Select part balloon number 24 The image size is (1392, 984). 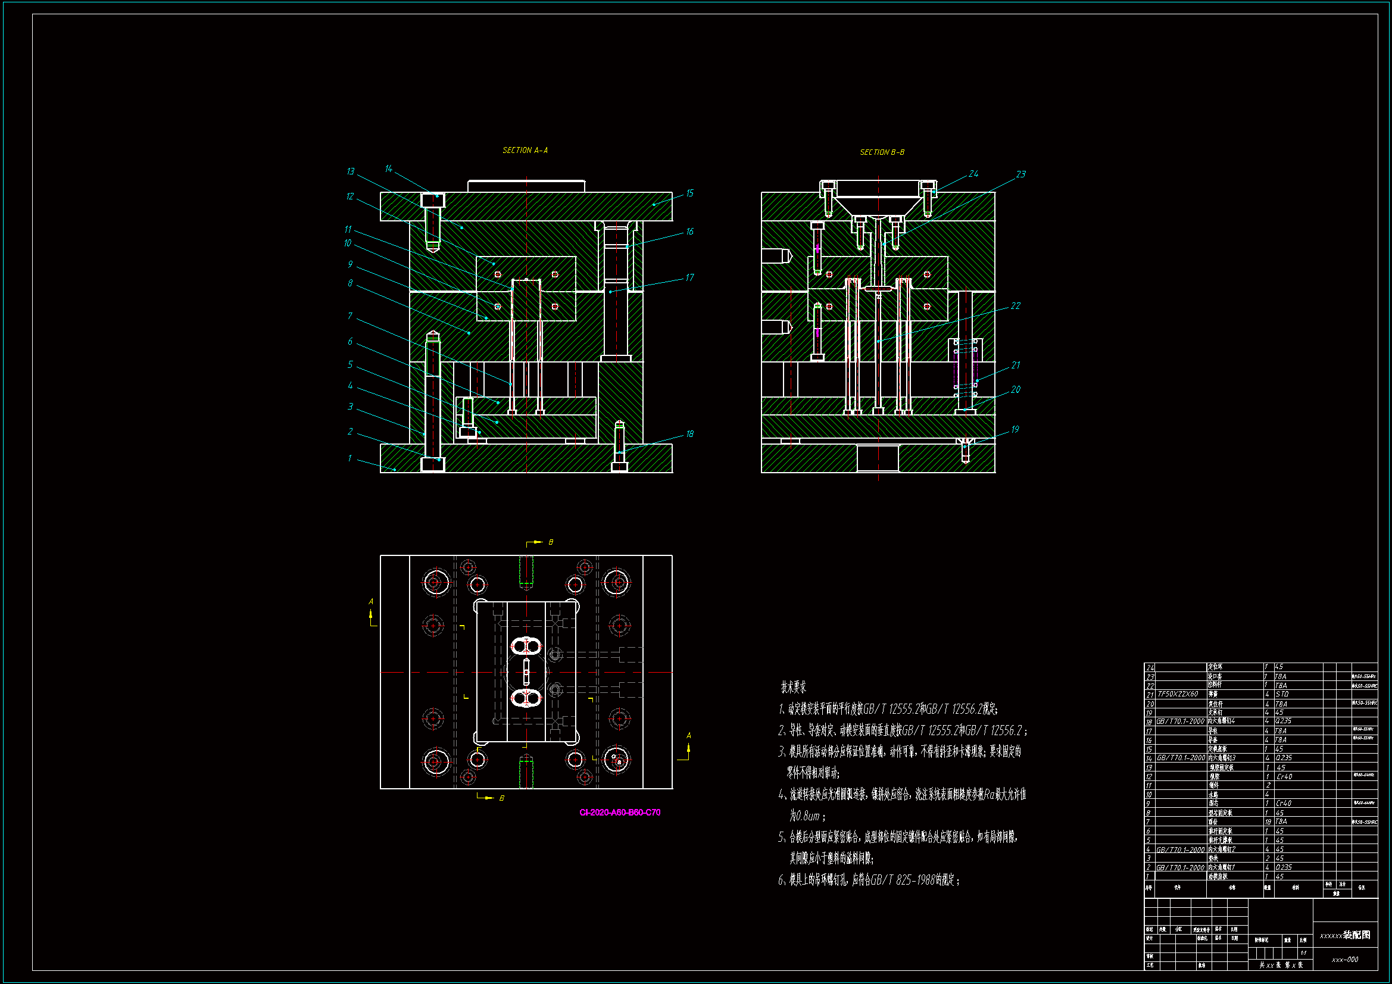point(973,174)
